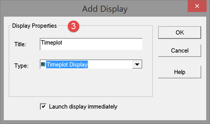Focus the Title text field

(91, 44)
